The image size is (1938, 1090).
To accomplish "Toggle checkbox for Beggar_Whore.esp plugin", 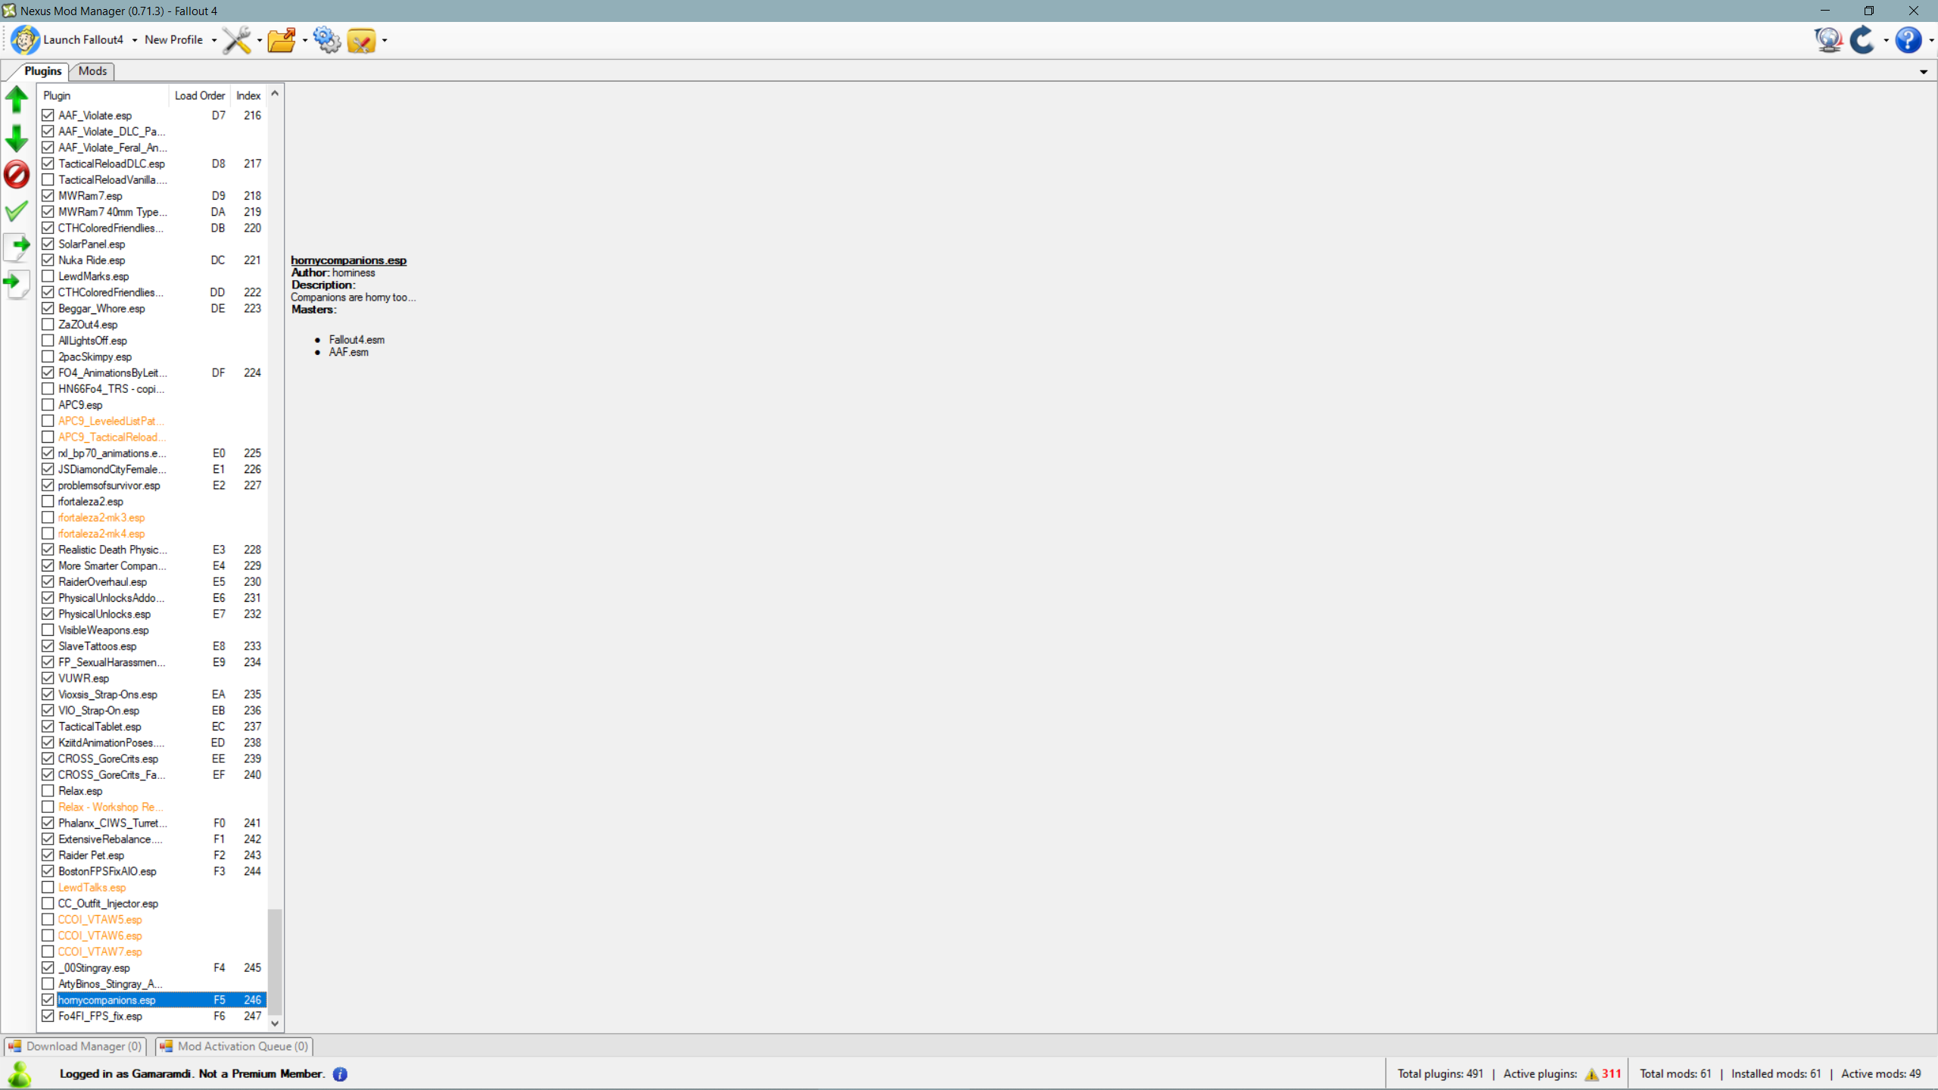I will 49,309.
